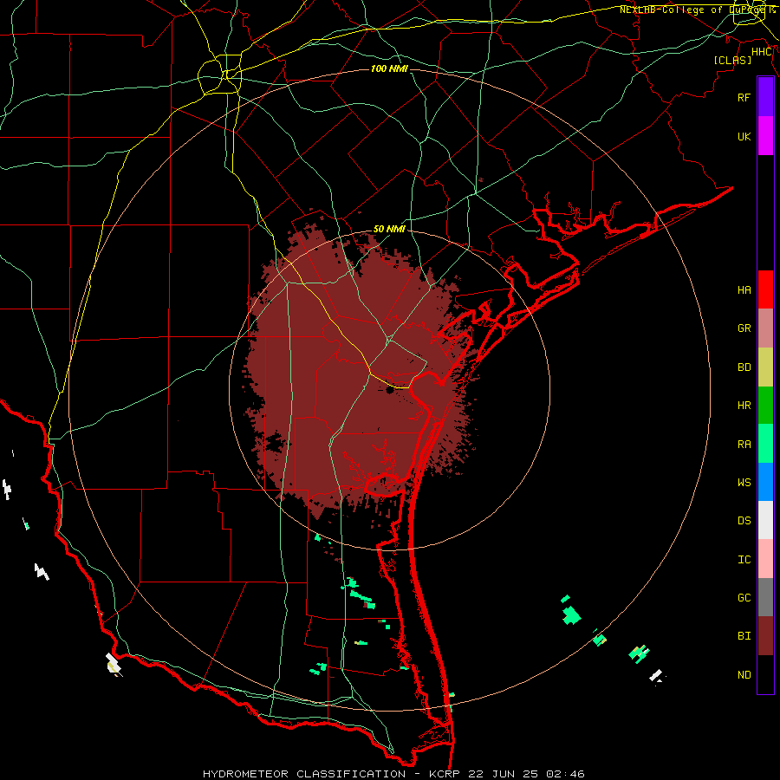The height and width of the screenshot is (780, 780).
Task: Click the BI legend label
Action: (744, 636)
